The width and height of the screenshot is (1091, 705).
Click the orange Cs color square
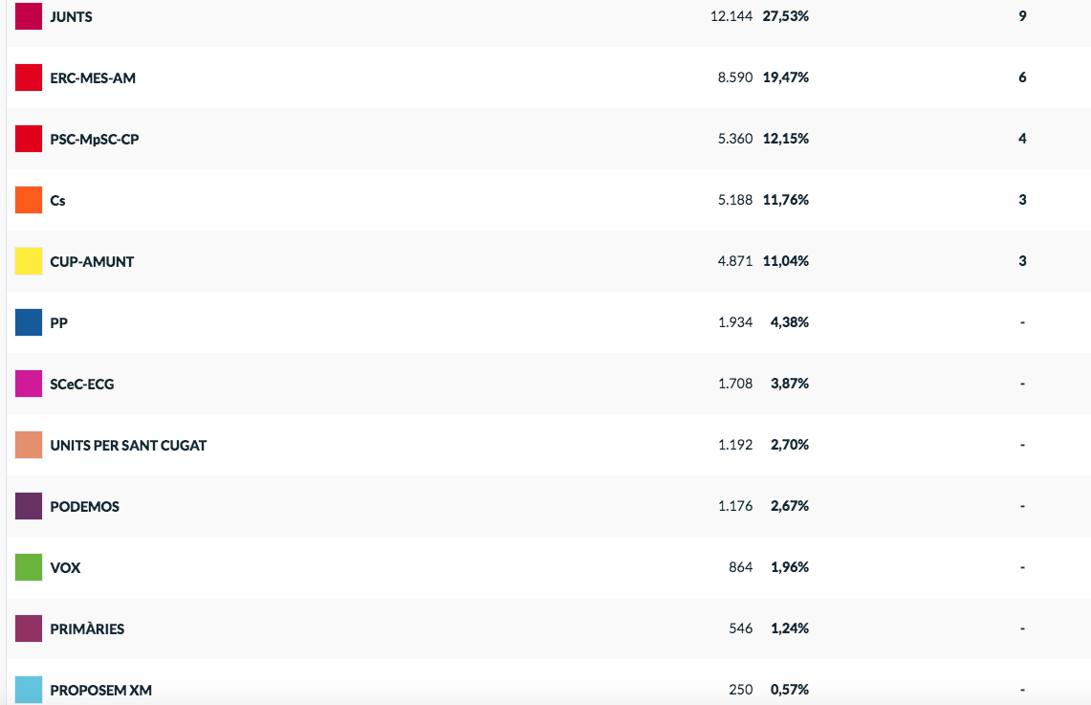[x=29, y=200]
